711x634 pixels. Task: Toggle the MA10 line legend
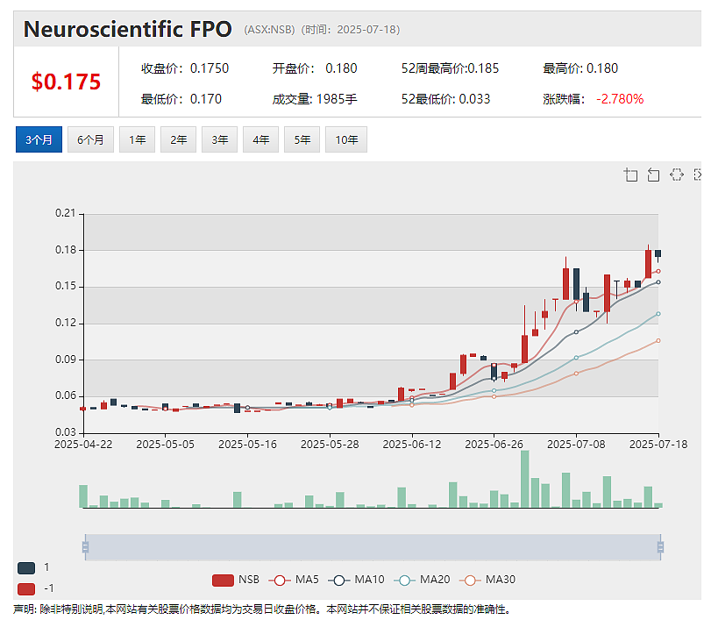click(356, 580)
